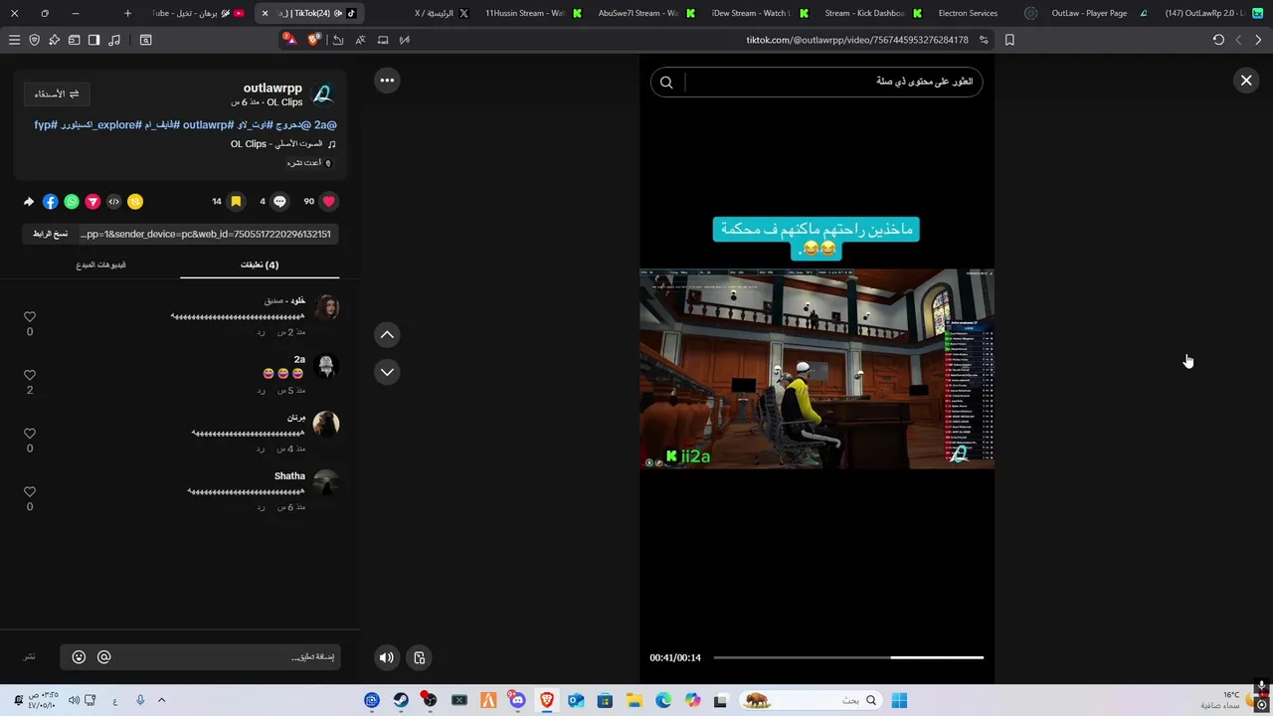Image resolution: width=1273 pixels, height=716 pixels.
Task: Reload the page
Action: click(1218, 40)
